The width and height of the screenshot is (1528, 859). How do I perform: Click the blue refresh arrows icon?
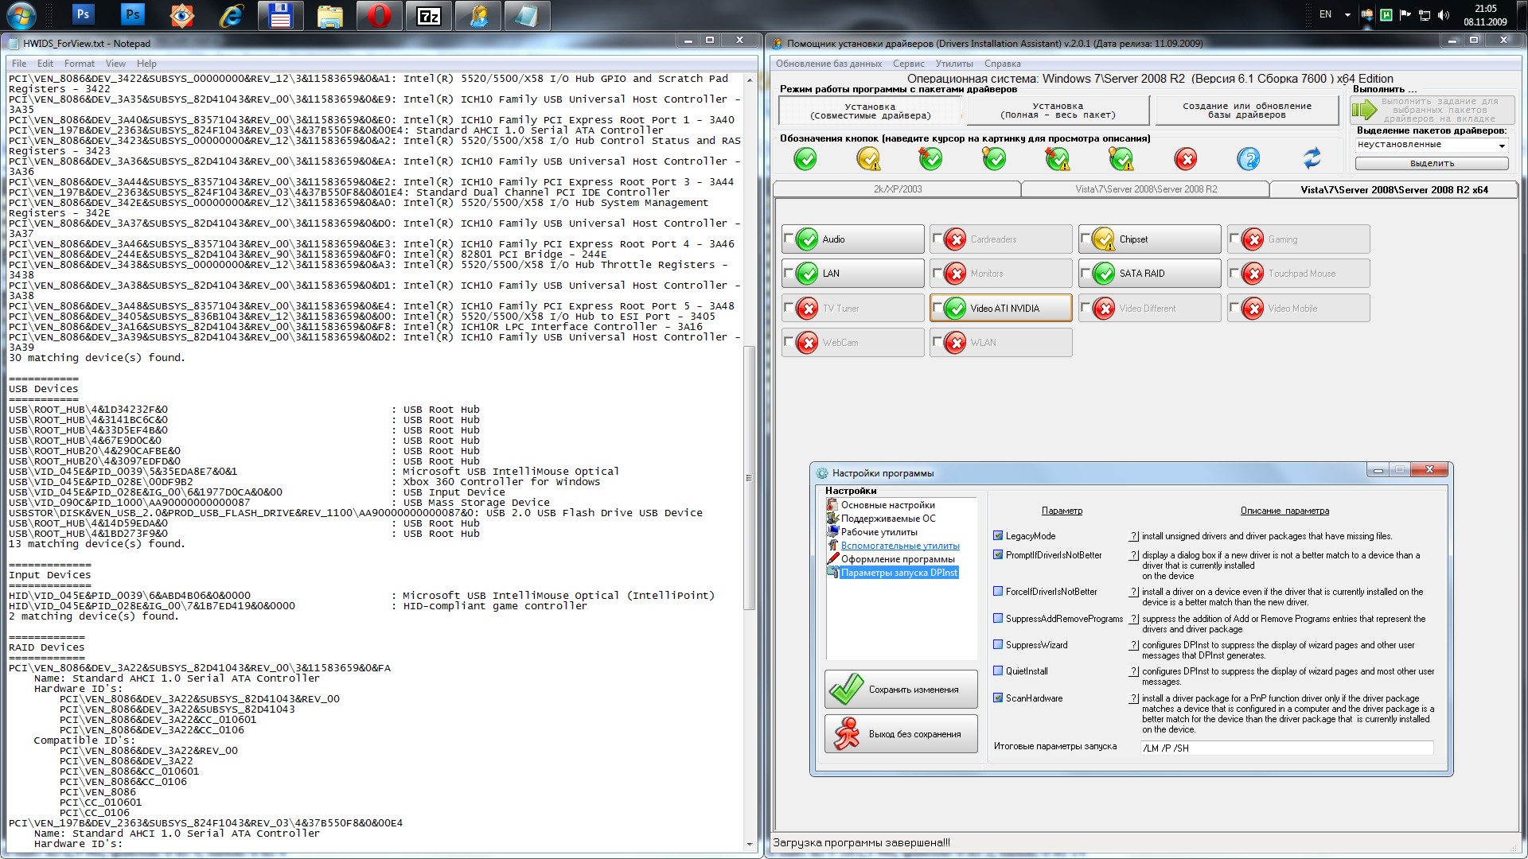1312,159
